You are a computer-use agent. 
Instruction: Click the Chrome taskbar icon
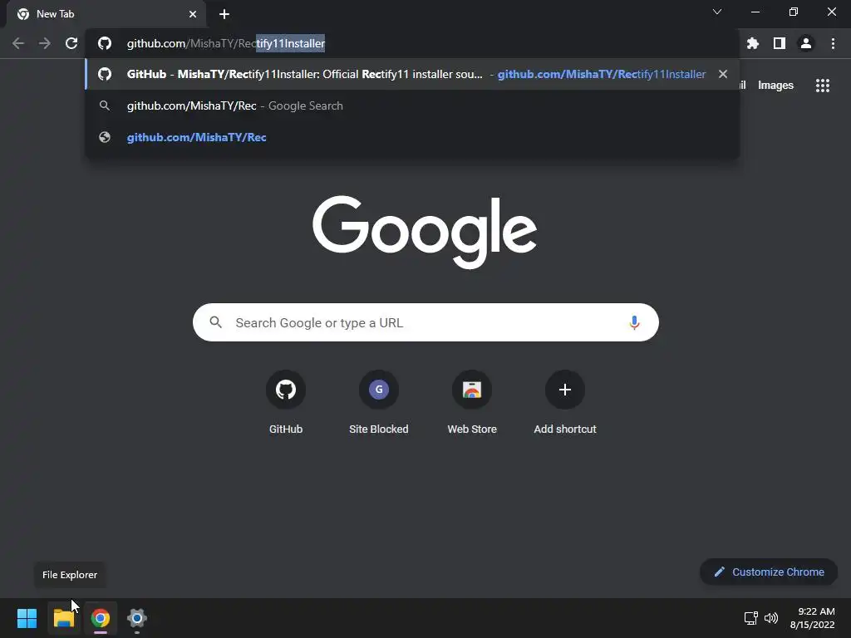[101, 618]
